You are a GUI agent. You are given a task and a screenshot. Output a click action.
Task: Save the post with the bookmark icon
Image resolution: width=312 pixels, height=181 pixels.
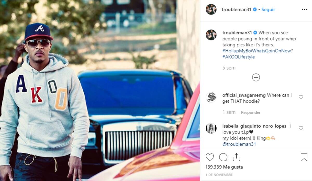click(304, 157)
